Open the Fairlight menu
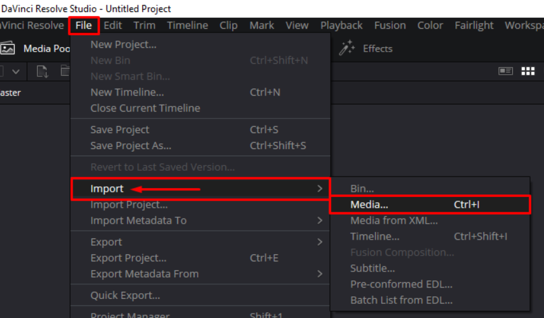Image resolution: width=544 pixels, height=318 pixels. click(474, 25)
